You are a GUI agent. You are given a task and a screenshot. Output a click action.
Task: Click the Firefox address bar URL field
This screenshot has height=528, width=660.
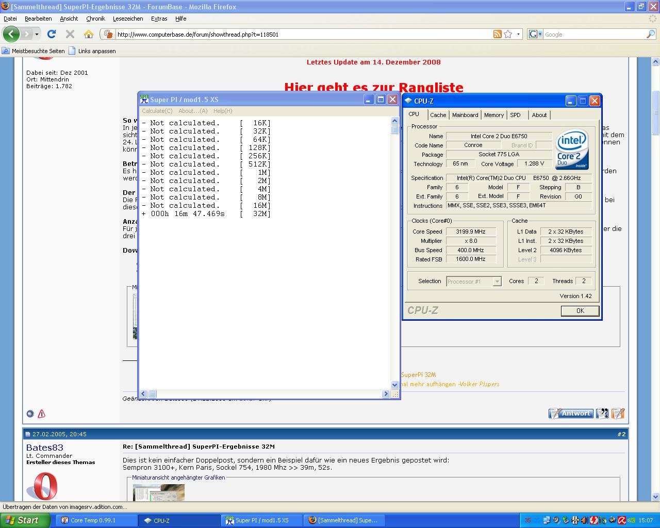click(x=304, y=35)
